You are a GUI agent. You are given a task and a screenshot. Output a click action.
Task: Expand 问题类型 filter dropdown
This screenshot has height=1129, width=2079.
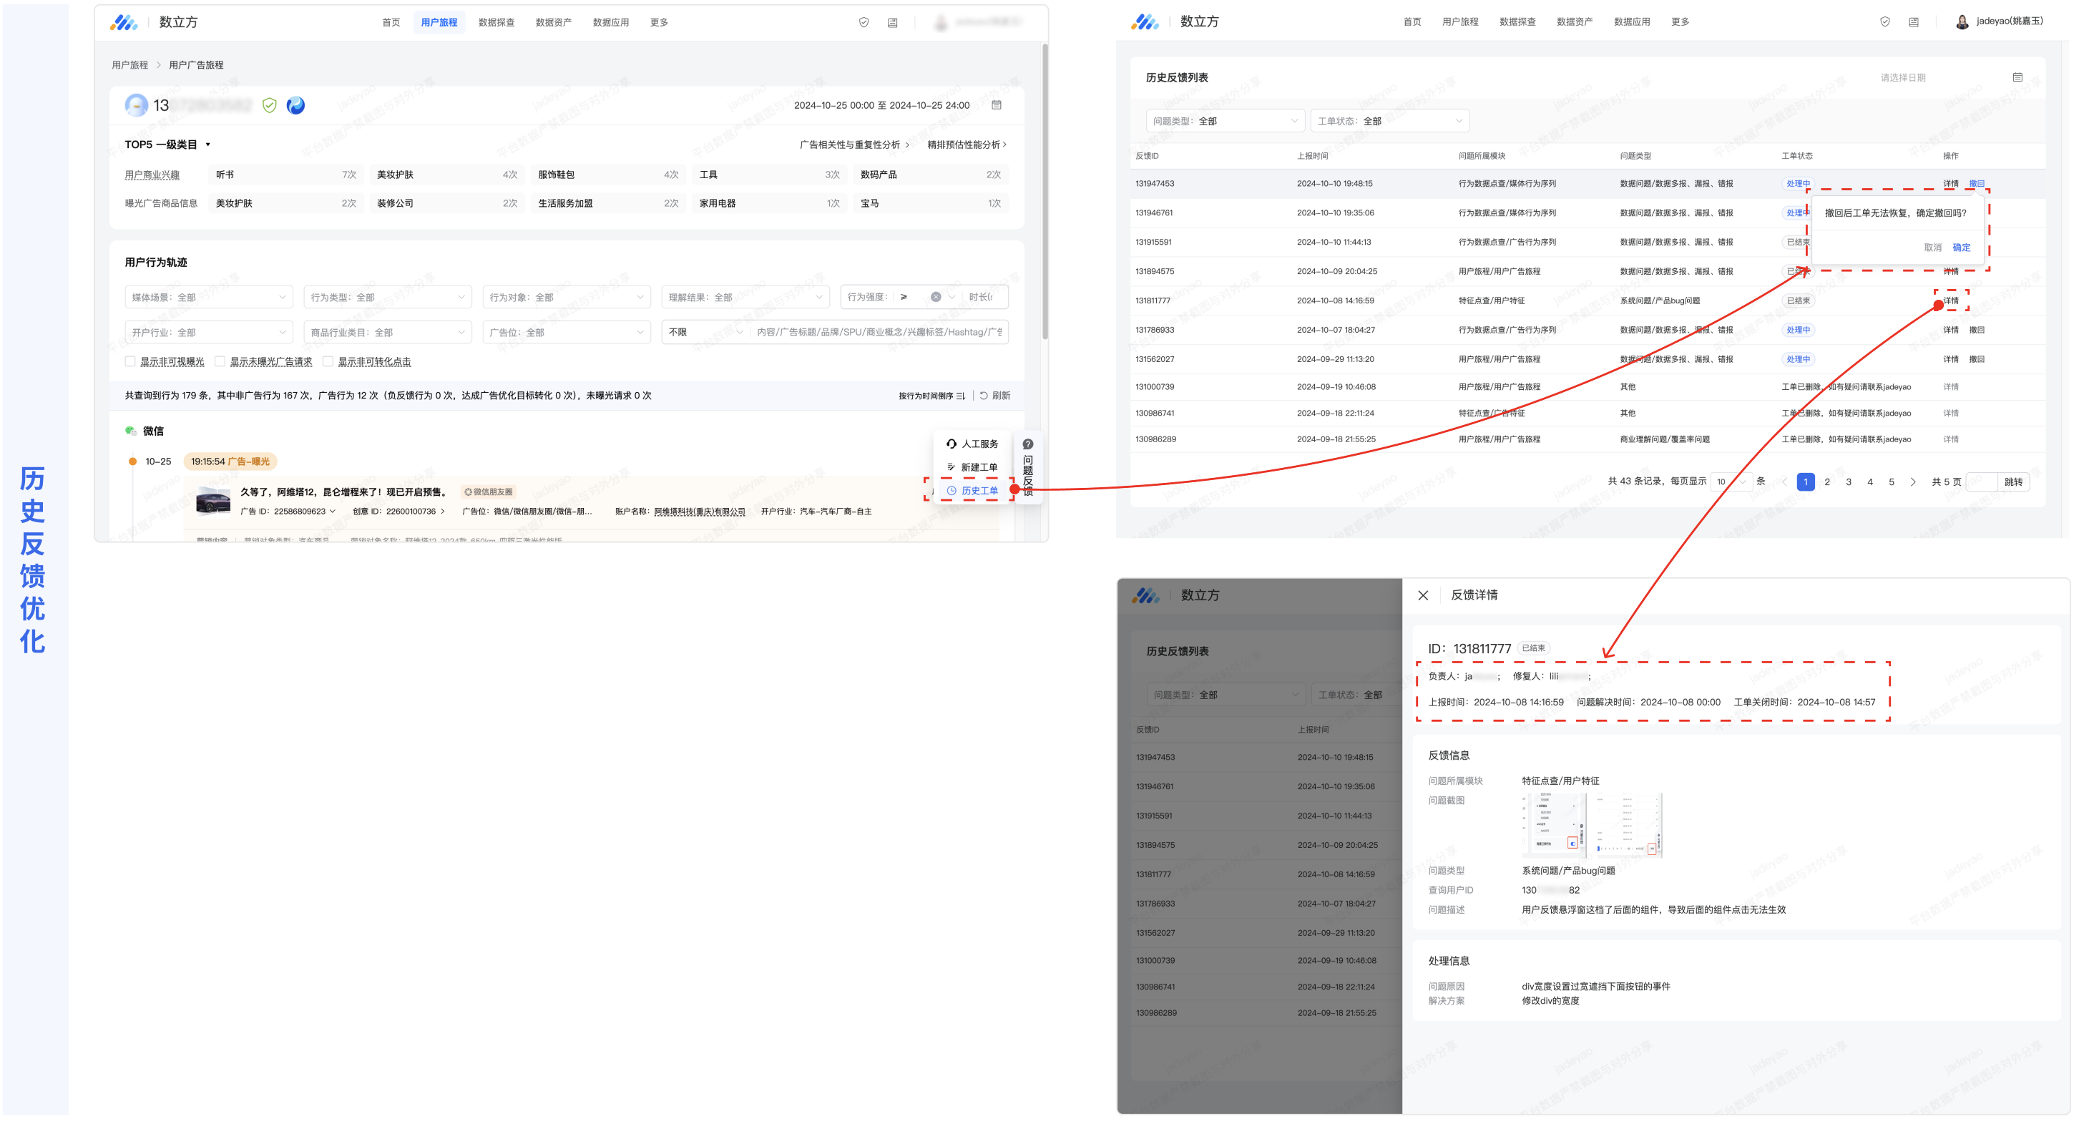(1224, 121)
